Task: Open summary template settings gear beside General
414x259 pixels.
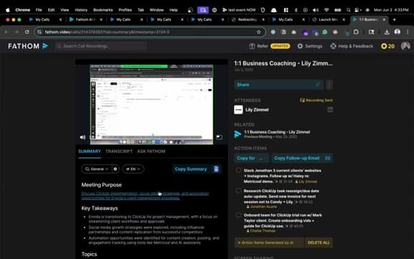Action: click(116, 169)
